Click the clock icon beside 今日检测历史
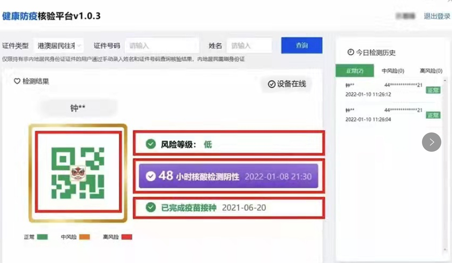Viewport: 452px width, 263px height. point(351,52)
